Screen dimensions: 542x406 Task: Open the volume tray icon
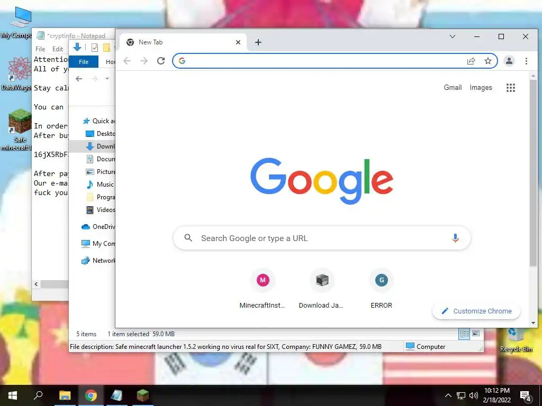(474, 395)
